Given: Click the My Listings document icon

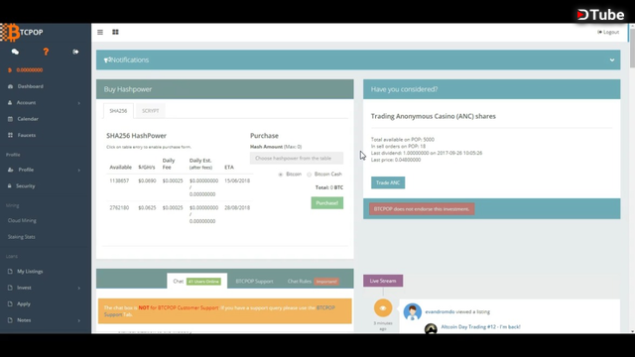Looking at the screenshot, I should pos(10,272).
